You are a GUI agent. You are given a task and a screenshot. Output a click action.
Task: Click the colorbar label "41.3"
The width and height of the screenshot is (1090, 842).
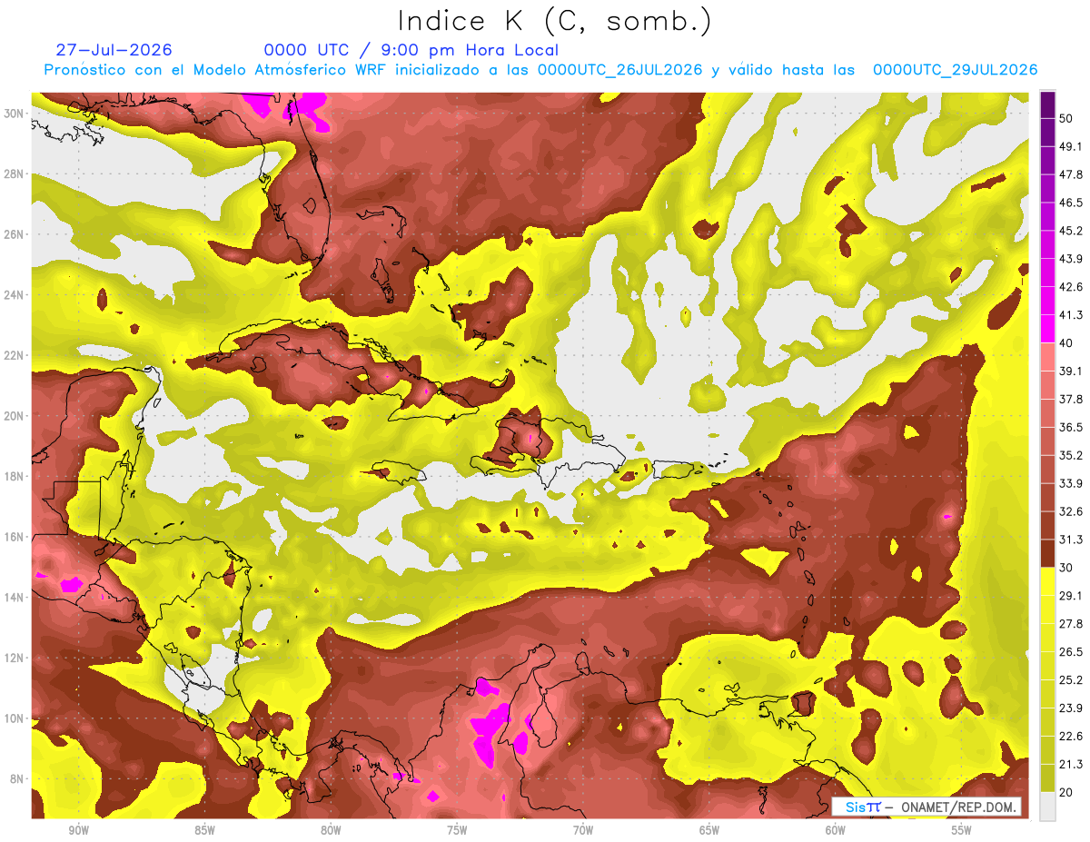coord(1070,314)
